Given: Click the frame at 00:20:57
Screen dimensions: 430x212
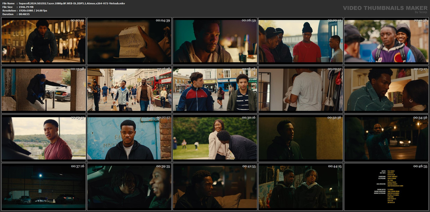Looking at the screenshot, I should 301,90.
